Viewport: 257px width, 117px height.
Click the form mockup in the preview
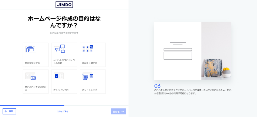click(x=178, y=51)
